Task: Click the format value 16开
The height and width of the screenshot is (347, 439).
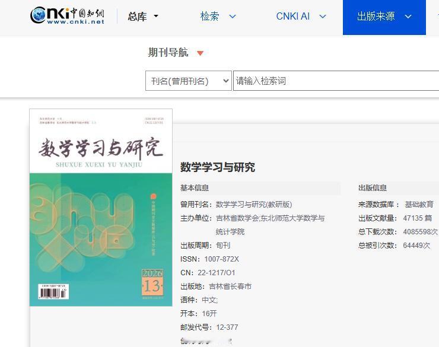Action: [x=209, y=313]
